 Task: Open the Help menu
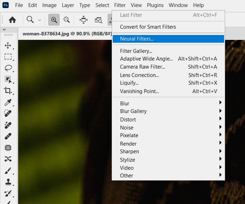199,5
